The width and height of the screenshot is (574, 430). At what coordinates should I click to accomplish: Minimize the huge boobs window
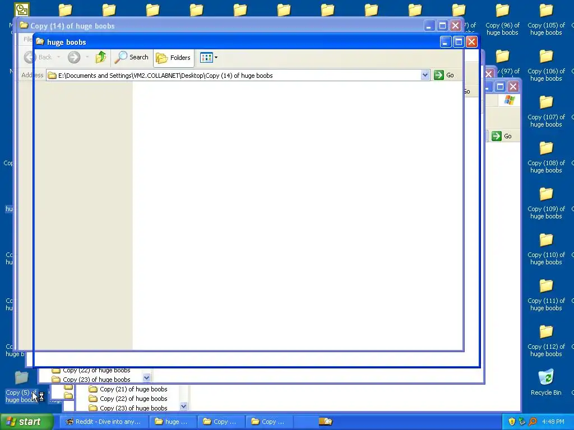point(445,42)
